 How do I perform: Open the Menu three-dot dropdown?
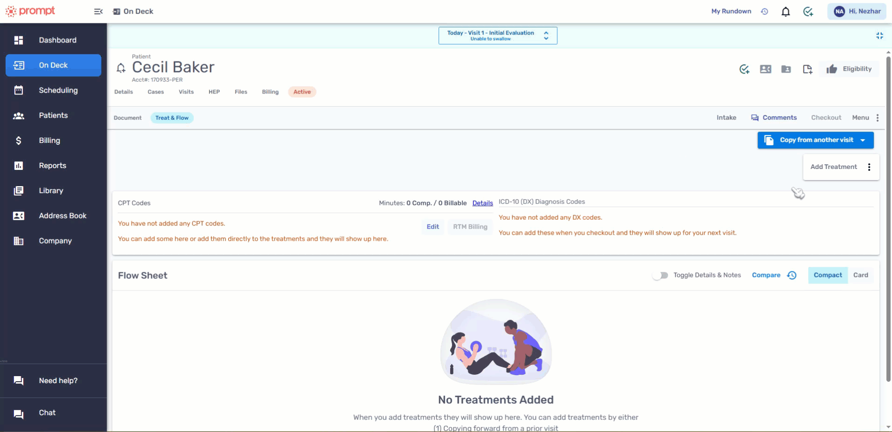[878, 118]
